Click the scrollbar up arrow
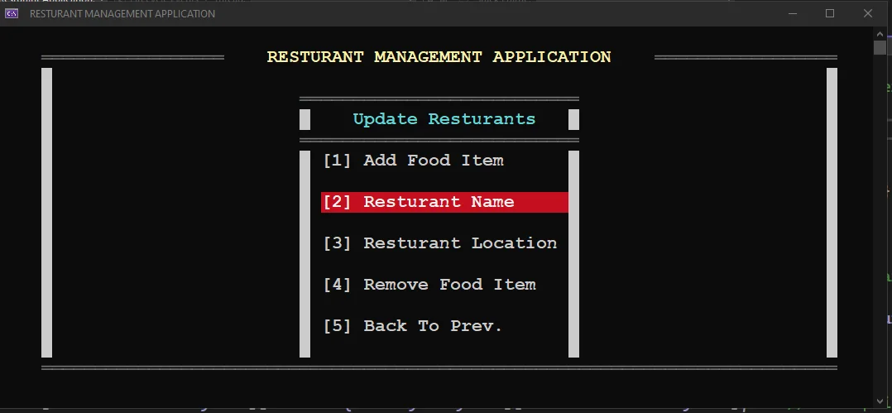The image size is (892, 413). (880, 34)
